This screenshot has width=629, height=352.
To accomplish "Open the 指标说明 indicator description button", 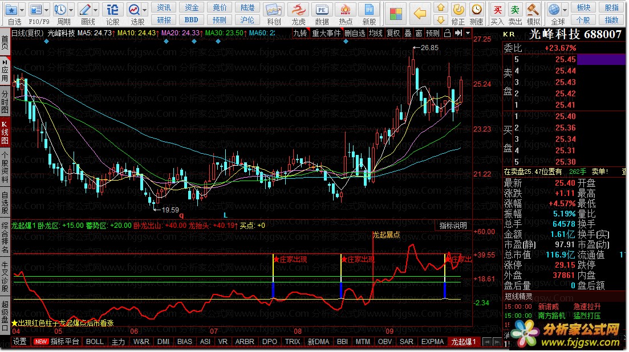I will (x=453, y=226).
